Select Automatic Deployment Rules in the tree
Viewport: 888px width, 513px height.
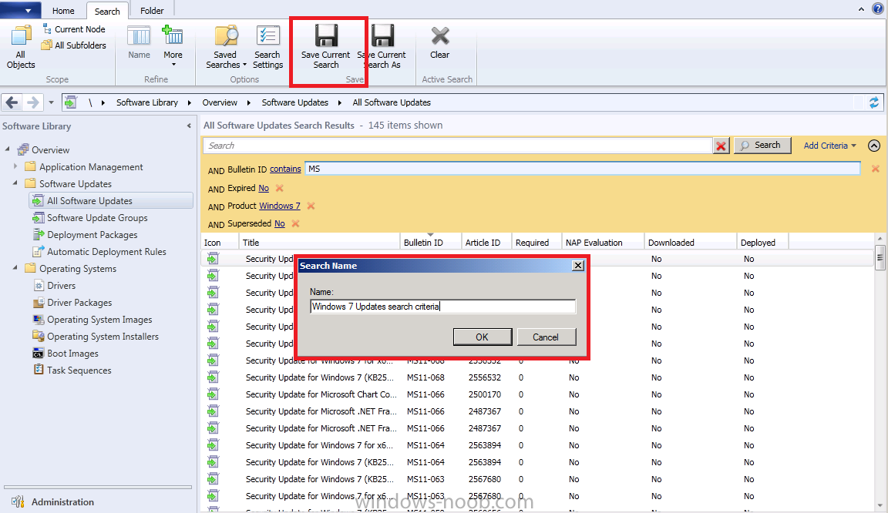pyautogui.click(x=99, y=251)
